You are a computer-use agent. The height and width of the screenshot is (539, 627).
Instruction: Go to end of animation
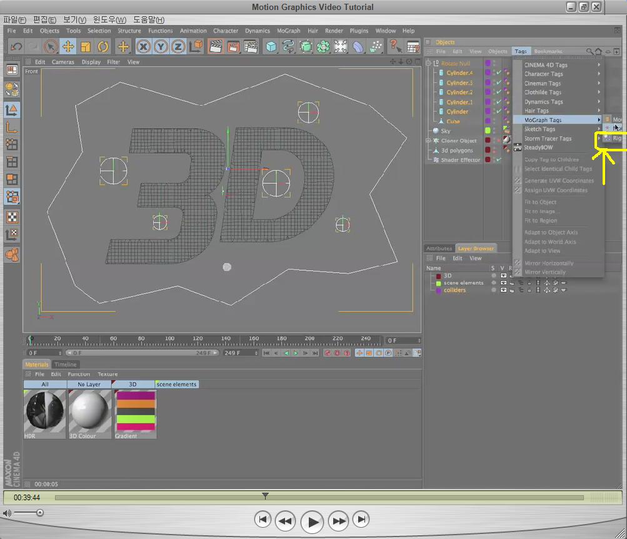point(316,353)
